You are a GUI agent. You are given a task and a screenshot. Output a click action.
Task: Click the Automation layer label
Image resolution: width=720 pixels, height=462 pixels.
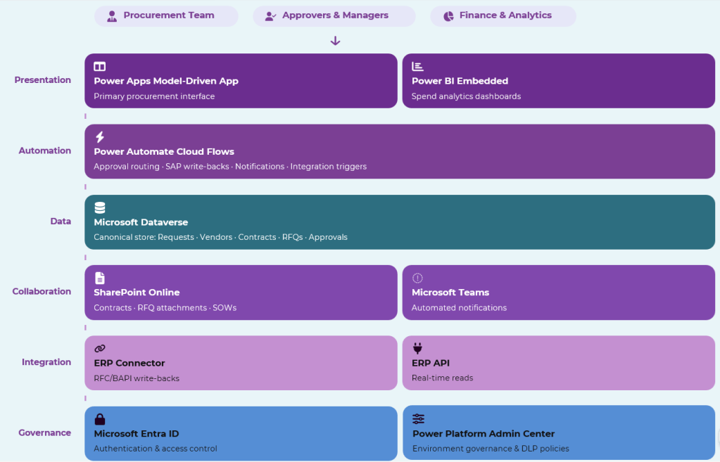pos(44,150)
